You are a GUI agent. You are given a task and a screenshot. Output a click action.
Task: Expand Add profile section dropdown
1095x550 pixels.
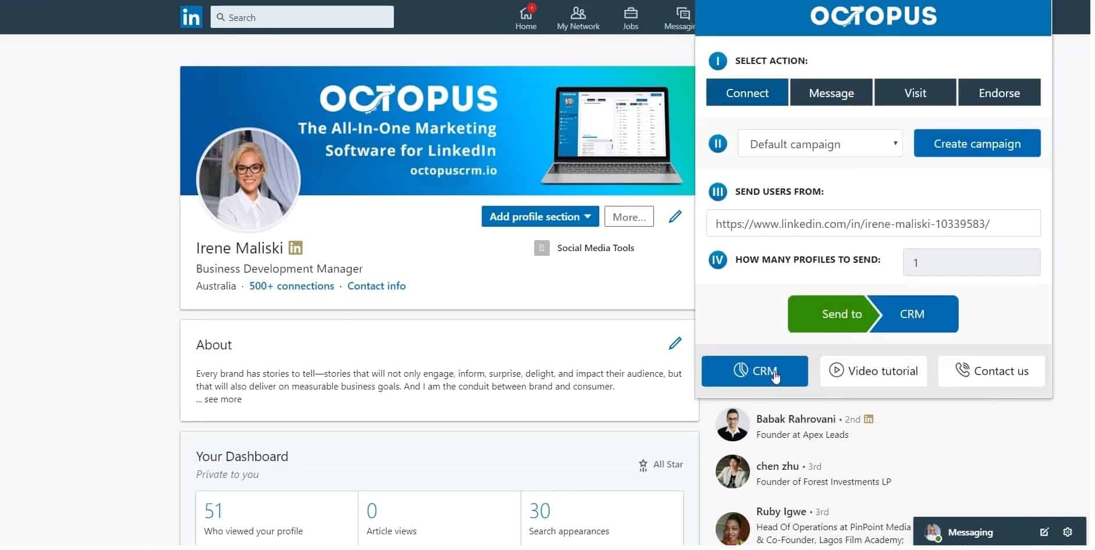point(541,217)
